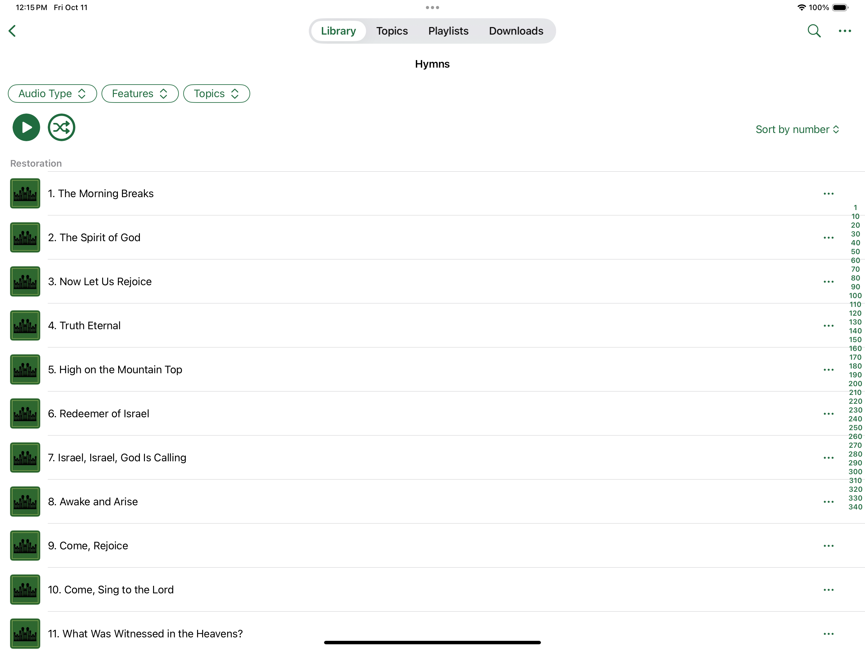Open the top-right more options menu
Viewport: 865px width, 649px height.
pyautogui.click(x=845, y=31)
